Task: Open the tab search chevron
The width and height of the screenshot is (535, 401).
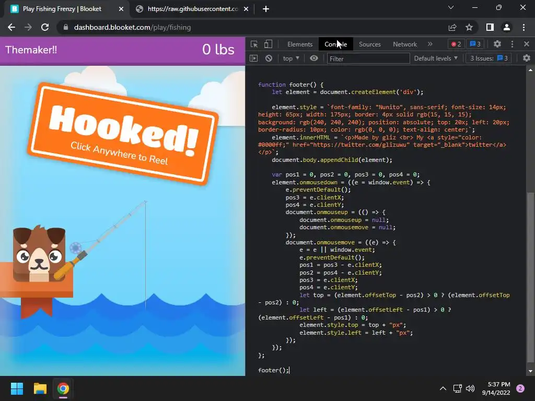Action: pos(451,7)
